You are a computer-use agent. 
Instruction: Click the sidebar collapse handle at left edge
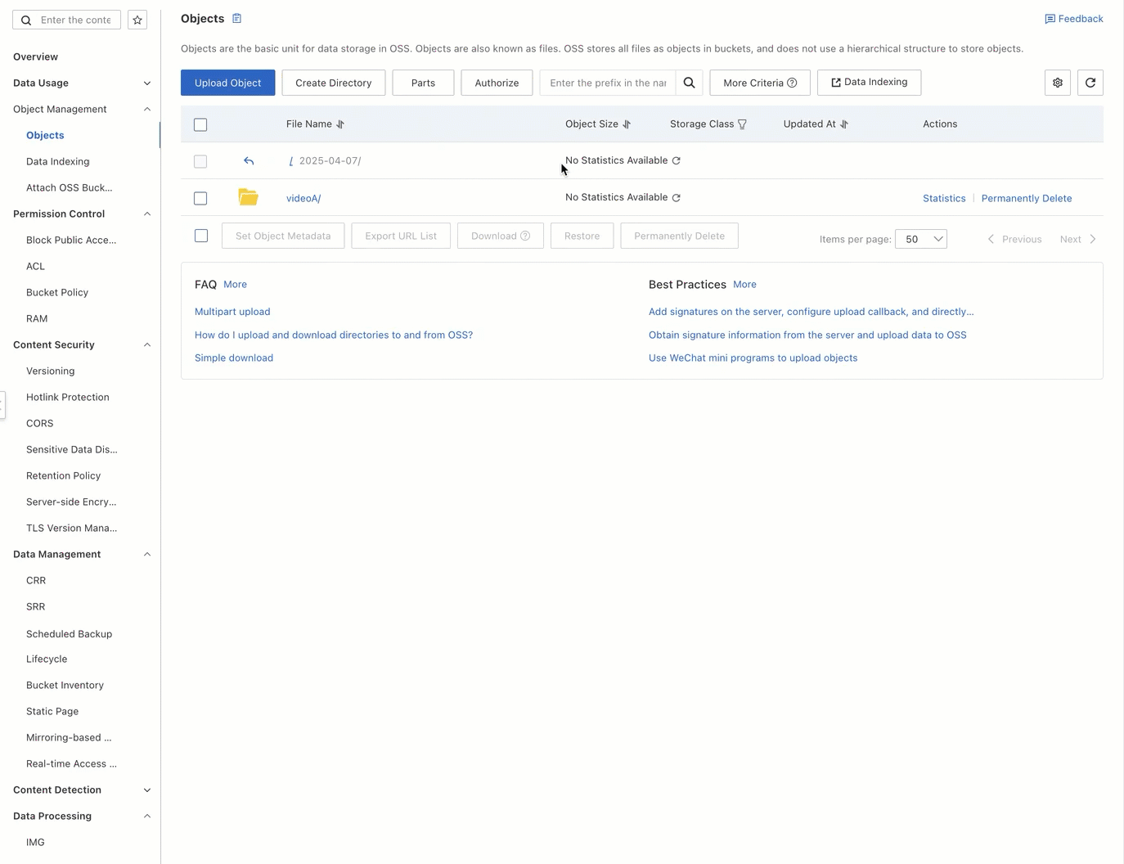[2, 404]
